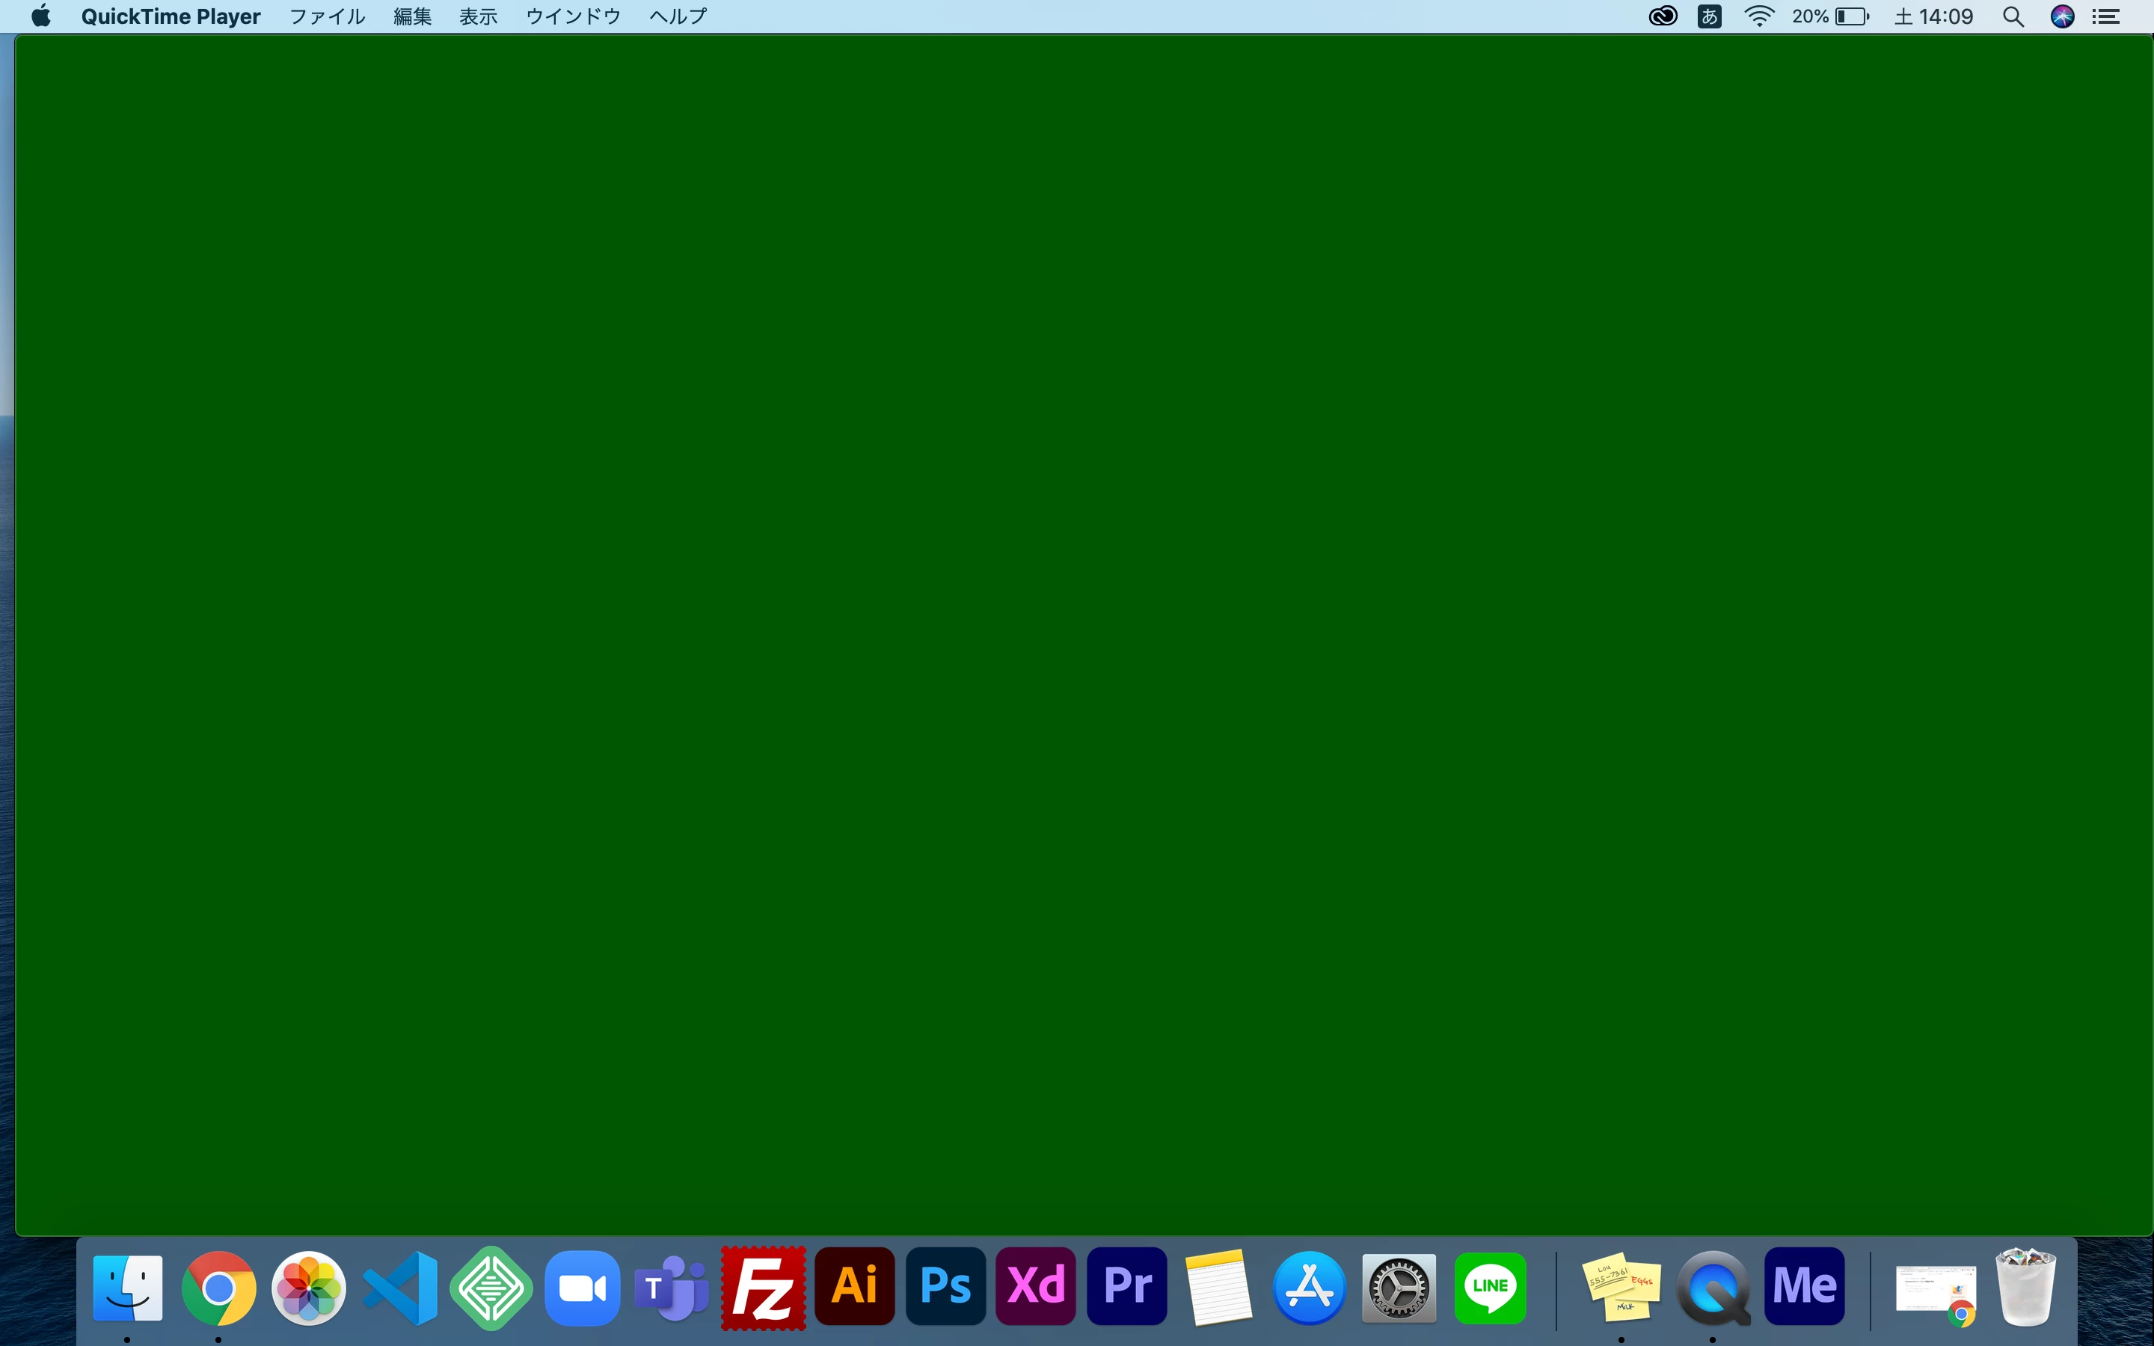Open Microsoft Teams icon
2154x1346 pixels.
tap(672, 1287)
